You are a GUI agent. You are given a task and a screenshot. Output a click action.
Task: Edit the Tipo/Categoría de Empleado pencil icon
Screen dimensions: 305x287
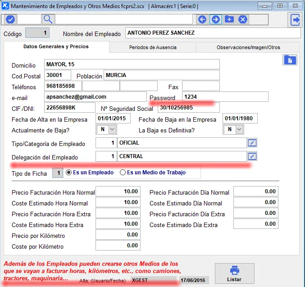click(x=253, y=143)
